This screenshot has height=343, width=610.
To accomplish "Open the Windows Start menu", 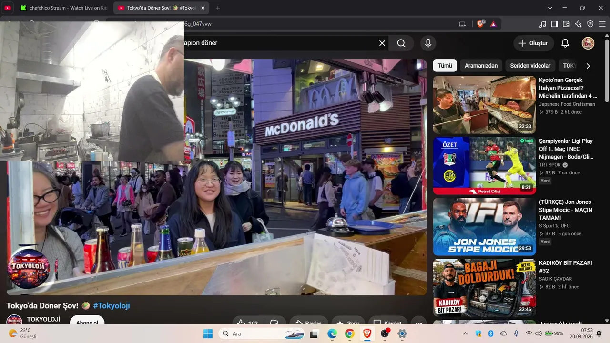I will [x=208, y=333].
